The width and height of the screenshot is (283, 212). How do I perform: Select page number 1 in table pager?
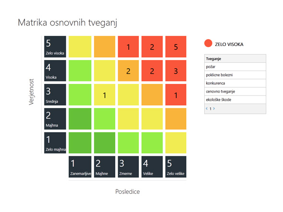tap(210, 109)
